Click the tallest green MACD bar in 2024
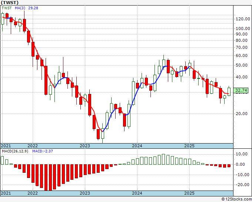The width and height of the screenshot is (252, 202). click(163, 159)
